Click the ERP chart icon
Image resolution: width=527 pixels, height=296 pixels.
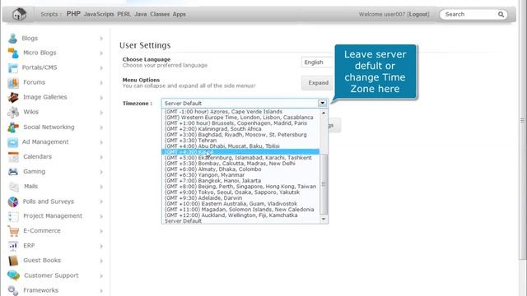[x=13, y=246]
